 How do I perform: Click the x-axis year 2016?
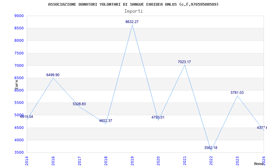coord(53,161)
